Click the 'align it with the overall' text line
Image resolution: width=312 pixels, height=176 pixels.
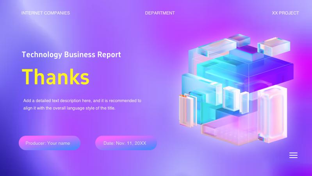pyautogui.click(x=70, y=108)
